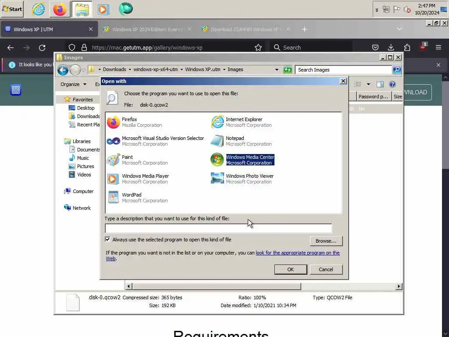Pick Notepad to open the file

[242, 141]
